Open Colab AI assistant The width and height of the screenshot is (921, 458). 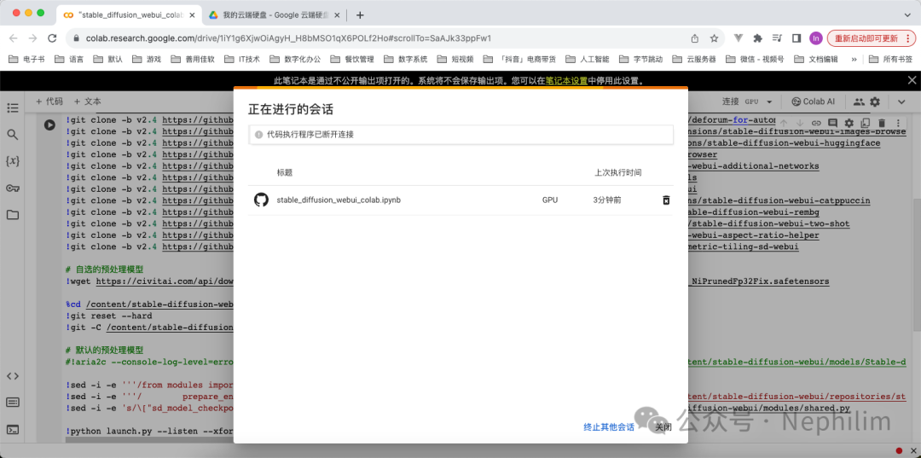coord(813,101)
